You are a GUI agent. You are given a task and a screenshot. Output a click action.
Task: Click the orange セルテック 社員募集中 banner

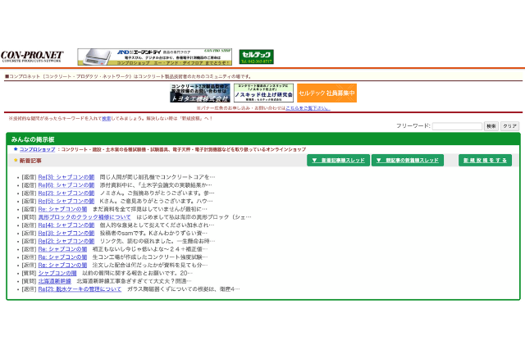coord(326,93)
